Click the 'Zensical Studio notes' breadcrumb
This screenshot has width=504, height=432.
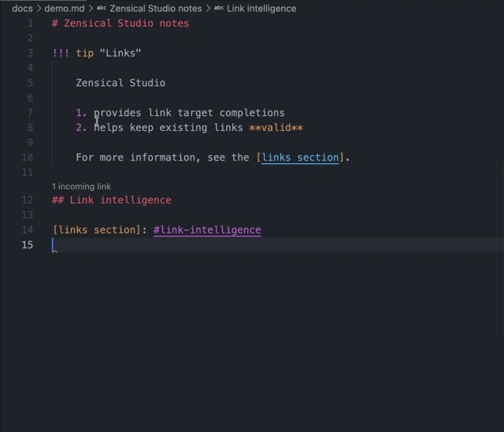[156, 9]
